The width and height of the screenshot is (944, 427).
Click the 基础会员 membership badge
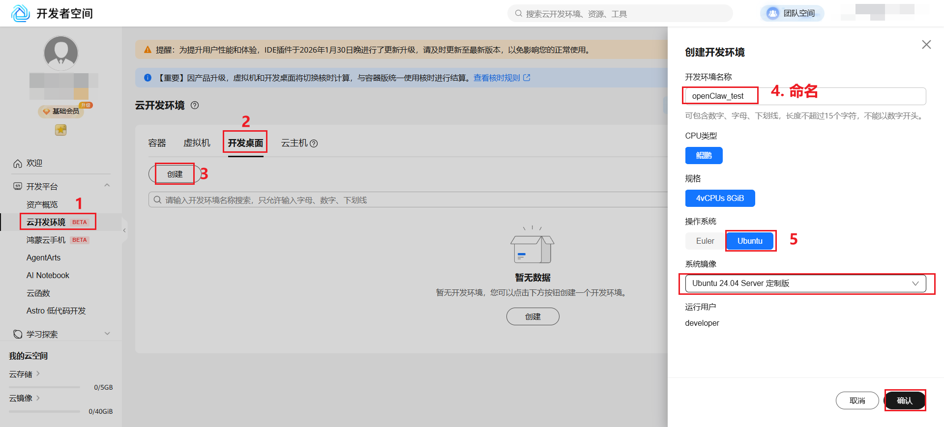click(61, 111)
